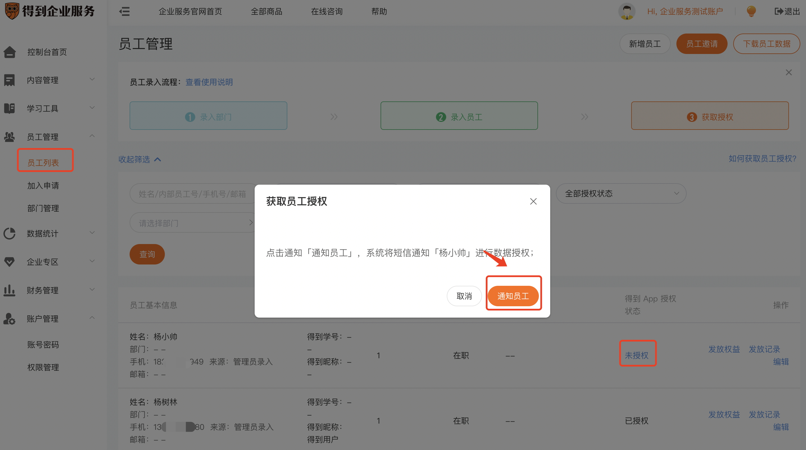This screenshot has height=450, width=806.
Task: Click the user avatar in the top bar
Action: click(627, 11)
